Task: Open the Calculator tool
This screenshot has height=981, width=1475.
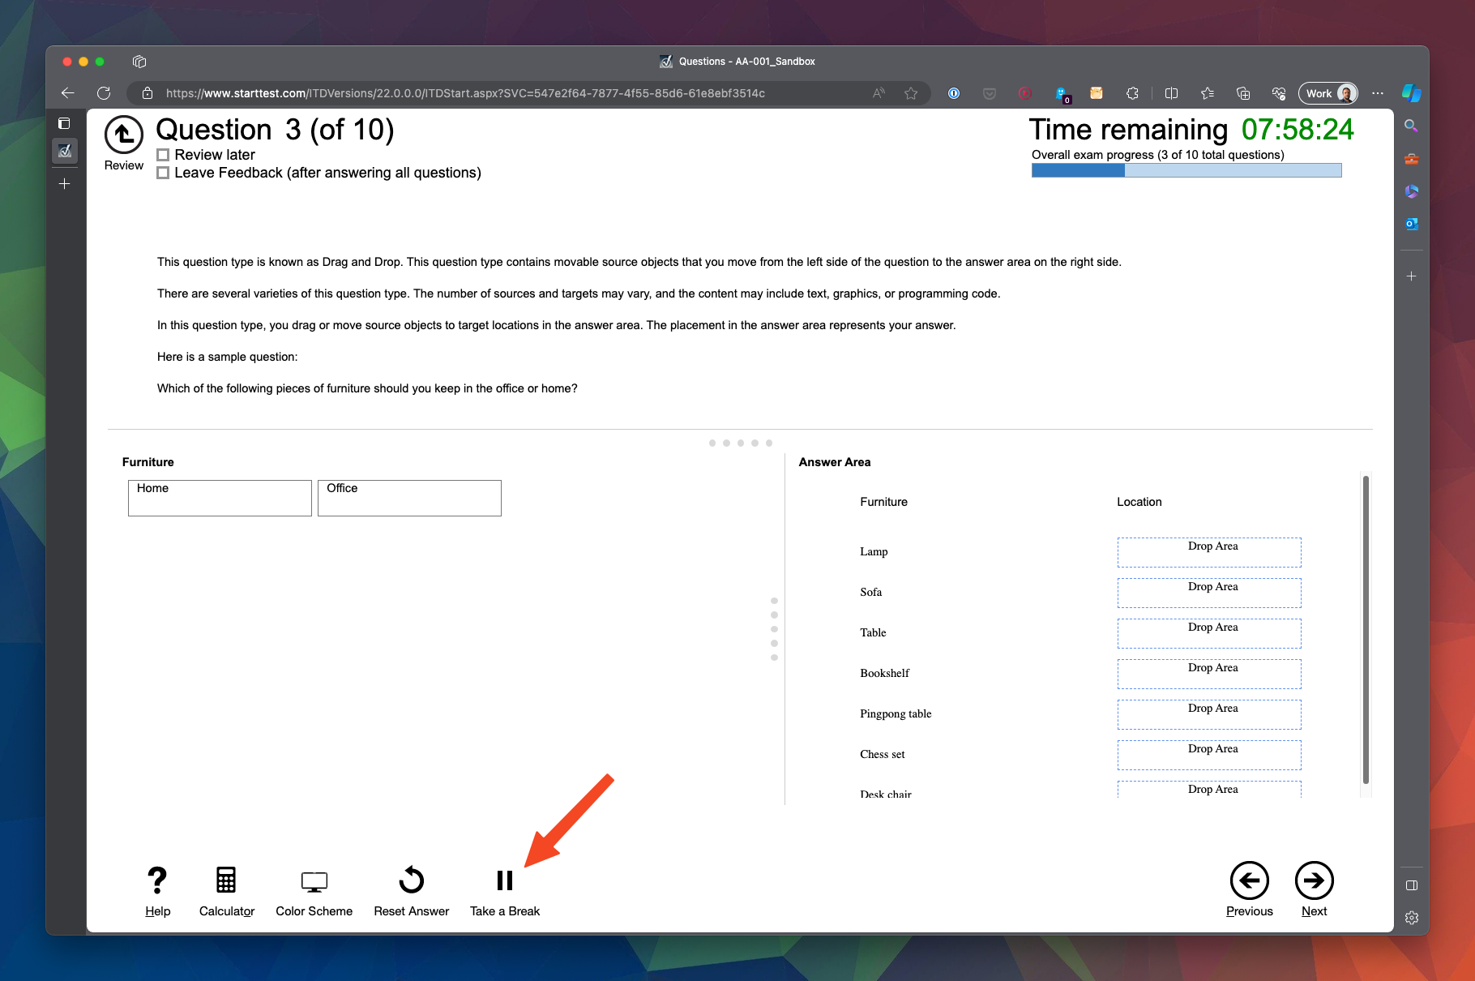Action: 226,880
